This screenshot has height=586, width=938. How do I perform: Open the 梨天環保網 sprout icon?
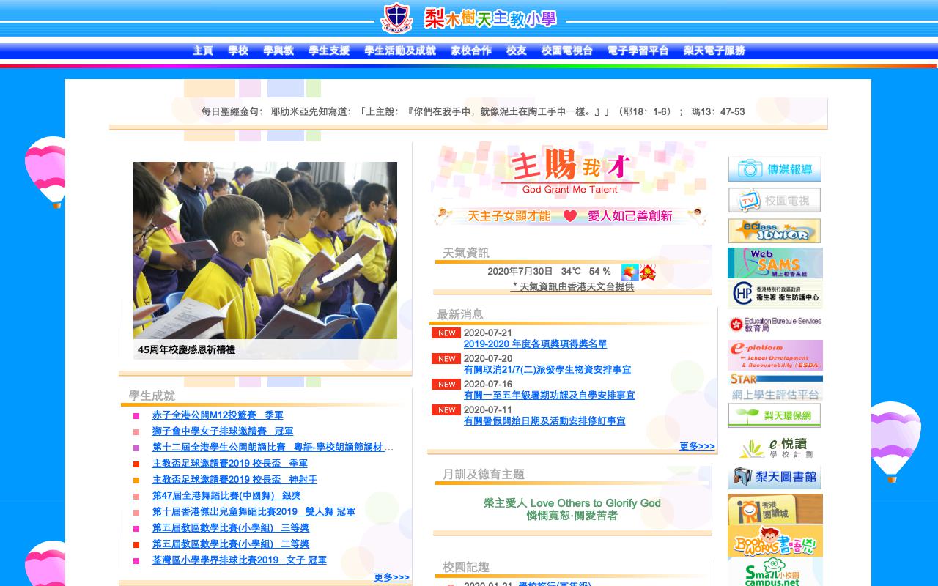[x=775, y=415]
